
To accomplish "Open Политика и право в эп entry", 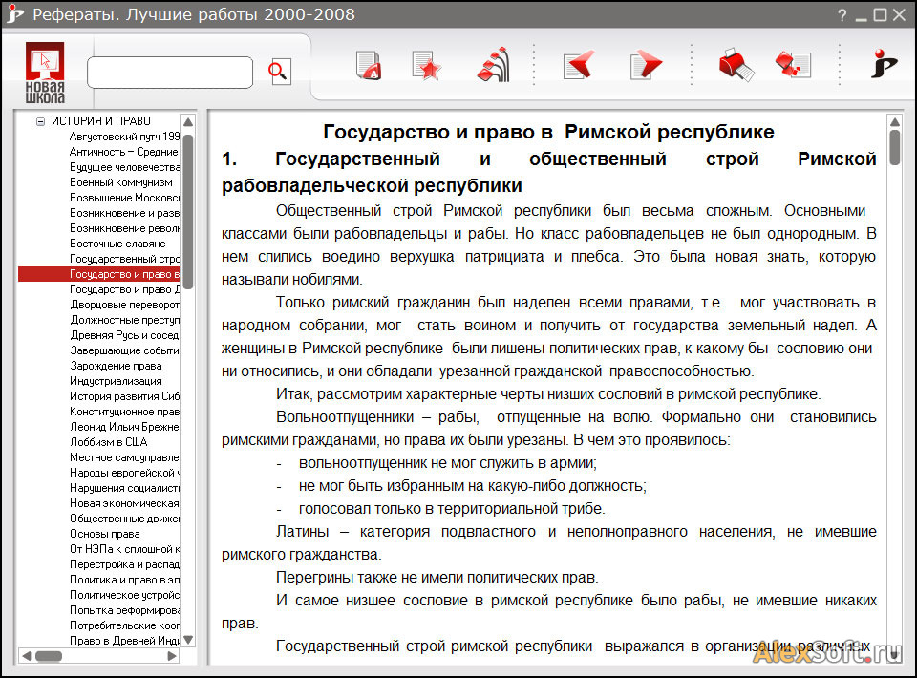I will [x=124, y=580].
